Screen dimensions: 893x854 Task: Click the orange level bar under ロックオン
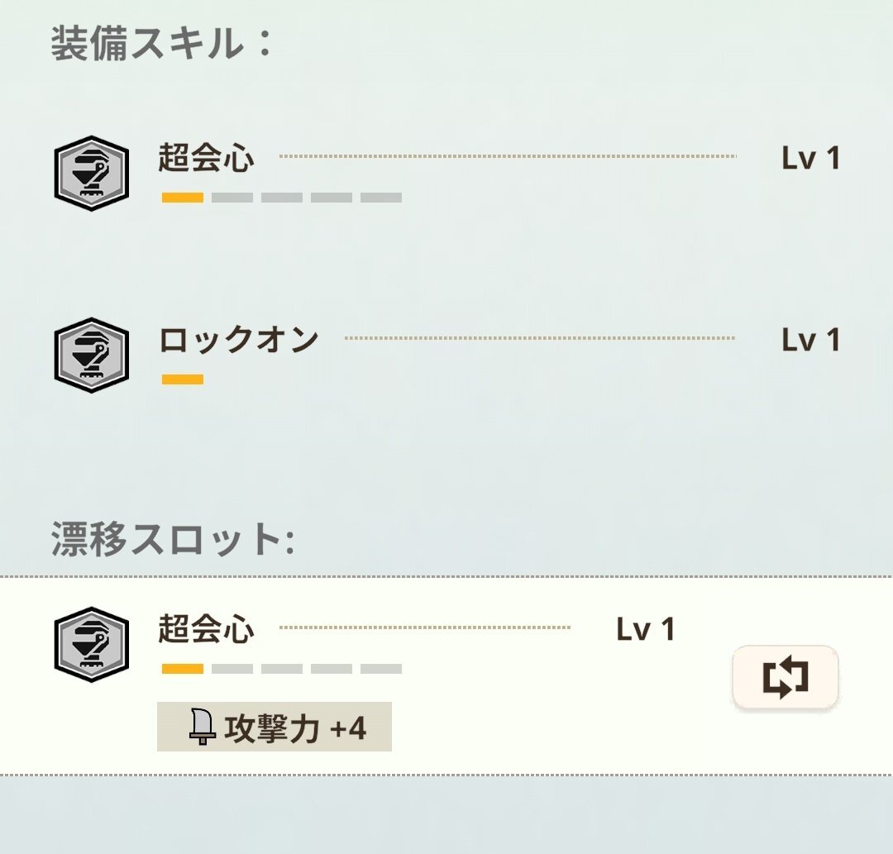point(183,379)
